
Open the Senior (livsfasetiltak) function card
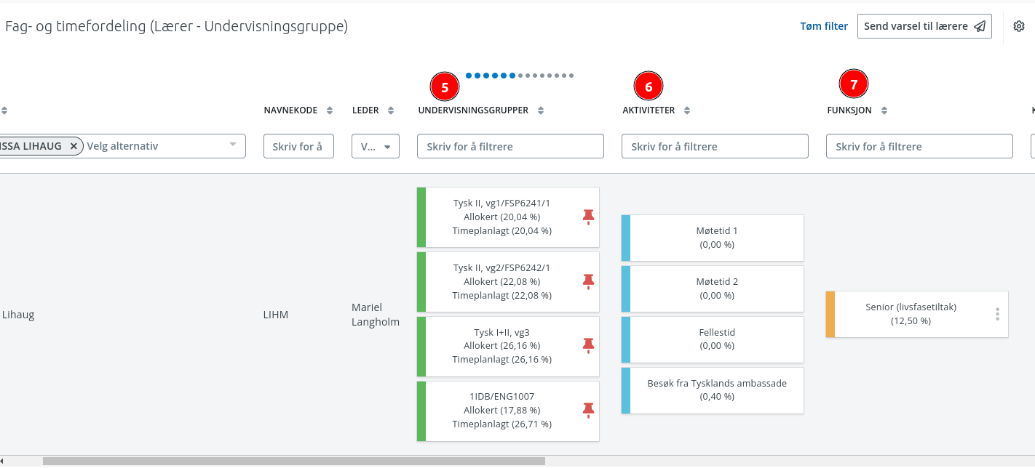click(x=917, y=314)
